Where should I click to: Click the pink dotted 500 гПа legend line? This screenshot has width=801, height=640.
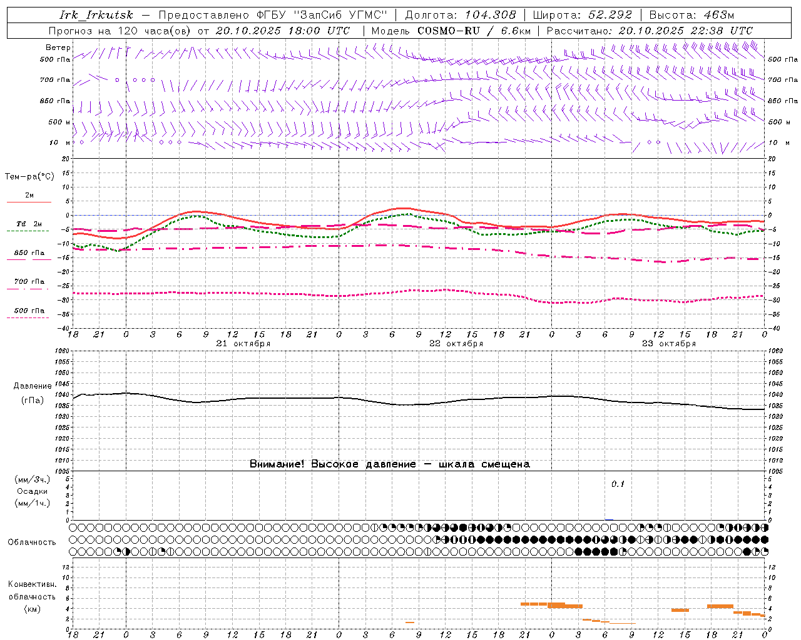coord(28,317)
